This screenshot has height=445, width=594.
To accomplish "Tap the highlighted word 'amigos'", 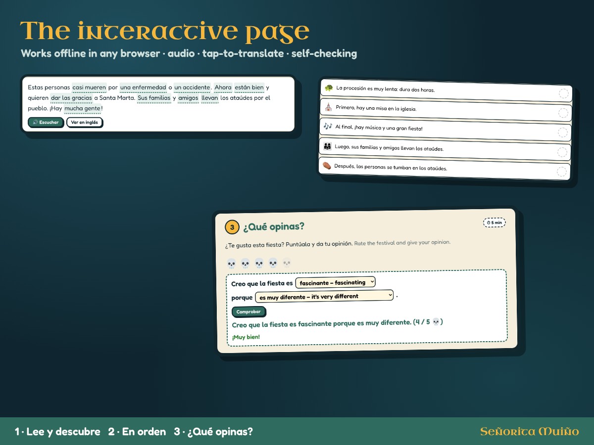I will [188, 98].
